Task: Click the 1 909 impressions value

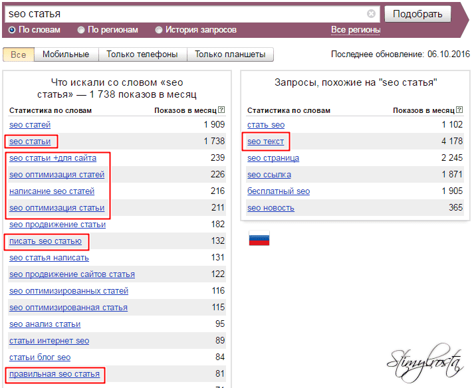Action: tap(214, 124)
